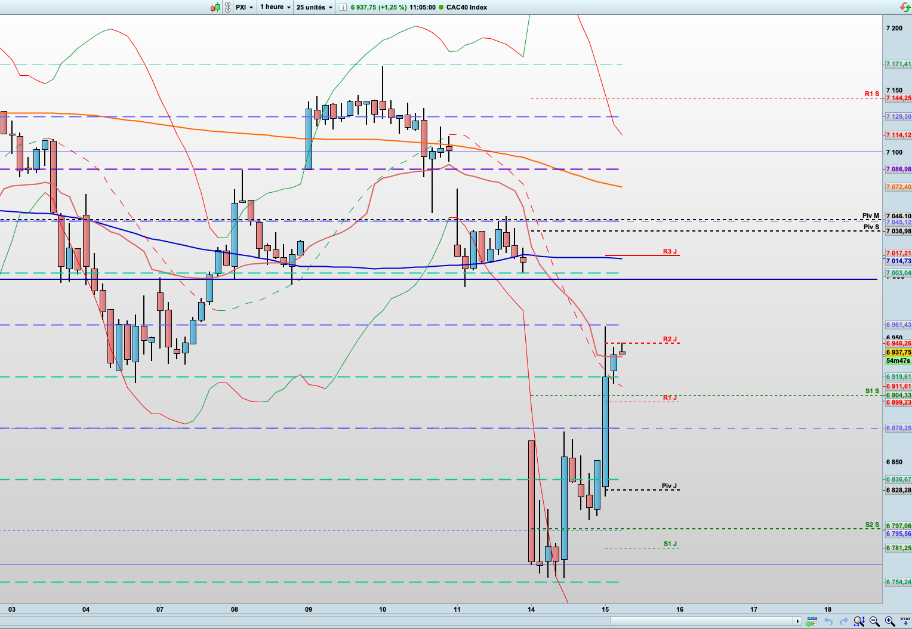Screen dimensions: 912x629
Task: Click the green market status dot
Action: click(x=441, y=7)
